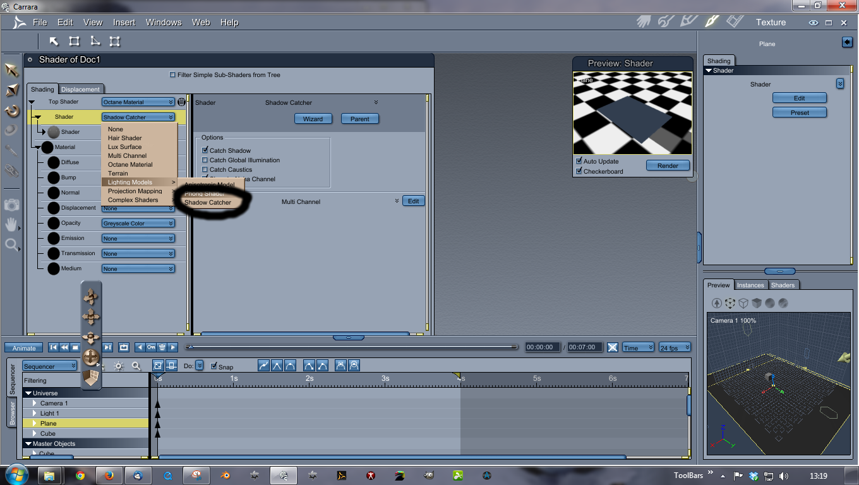Image resolution: width=859 pixels, height=485 pixels.
Task: Open the File menu
Action: (40, 22)
